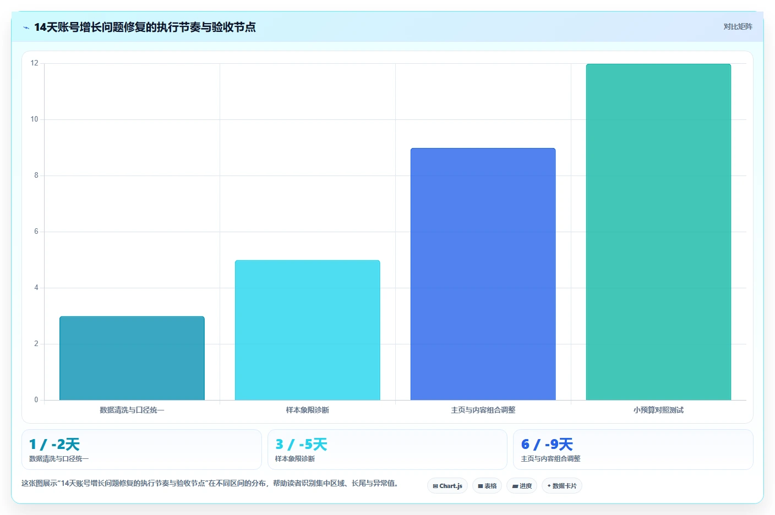Click the 这张图展示 description sentence
775x515 pixels.
(210, 484)
